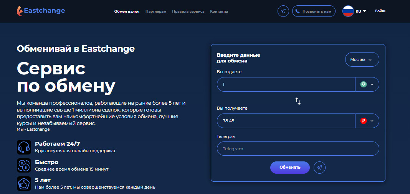Click the Обменивай в Eastchange heading

coord(76,49)
